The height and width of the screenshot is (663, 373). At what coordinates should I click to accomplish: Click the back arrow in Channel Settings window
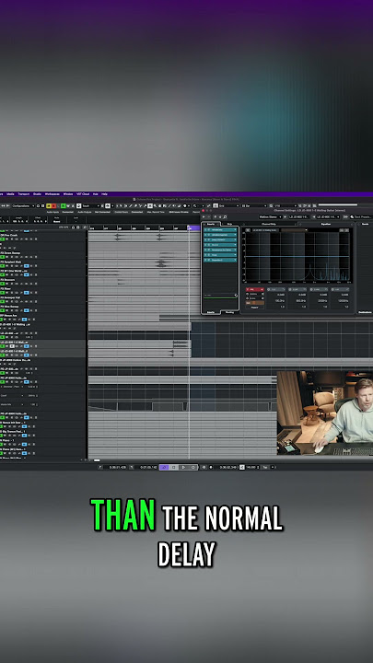tap(204, 216)
